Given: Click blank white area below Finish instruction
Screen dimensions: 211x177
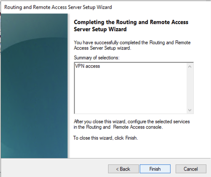Looking at the screenshot, I should point(139,149).
